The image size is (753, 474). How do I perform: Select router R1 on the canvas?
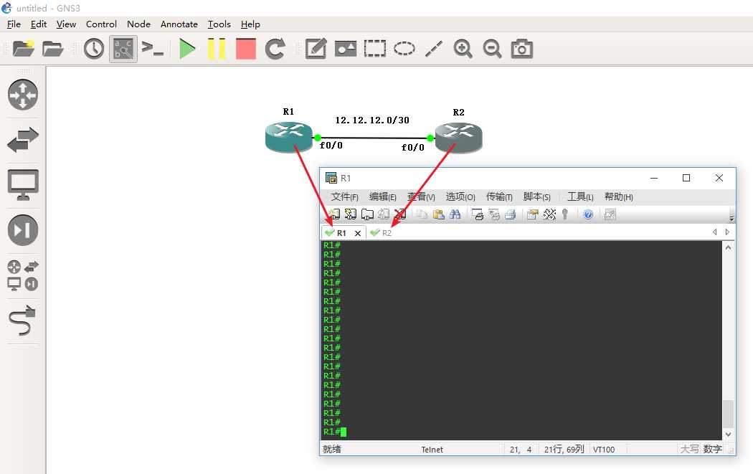coord(288,138)
